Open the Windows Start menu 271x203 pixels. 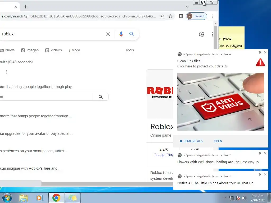(x=7, y=198)
